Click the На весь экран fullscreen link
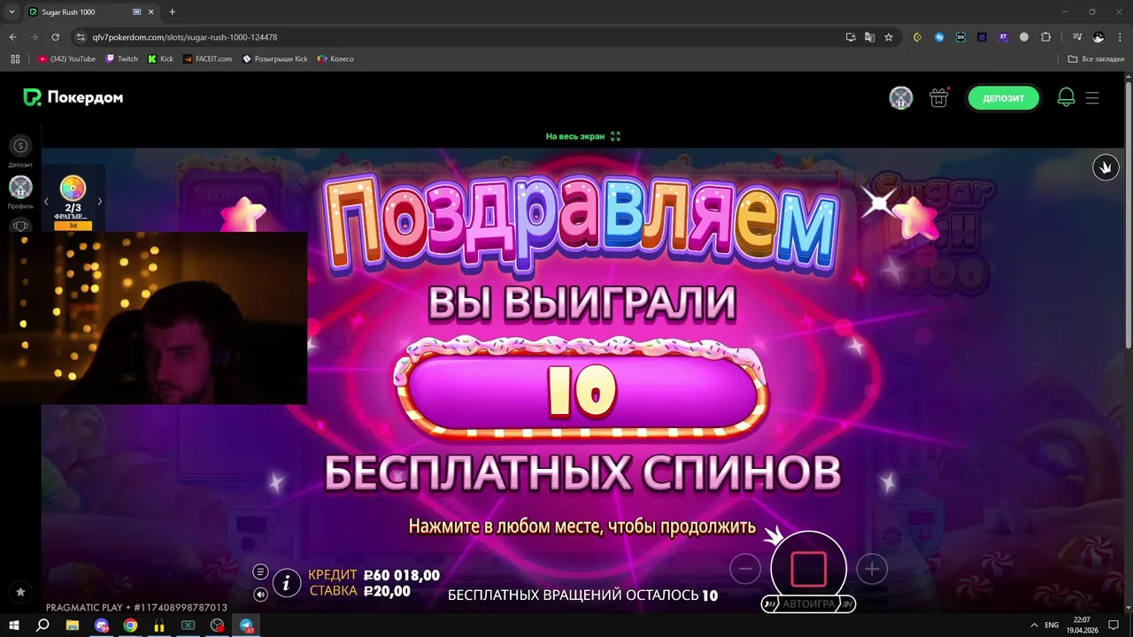 582,136
